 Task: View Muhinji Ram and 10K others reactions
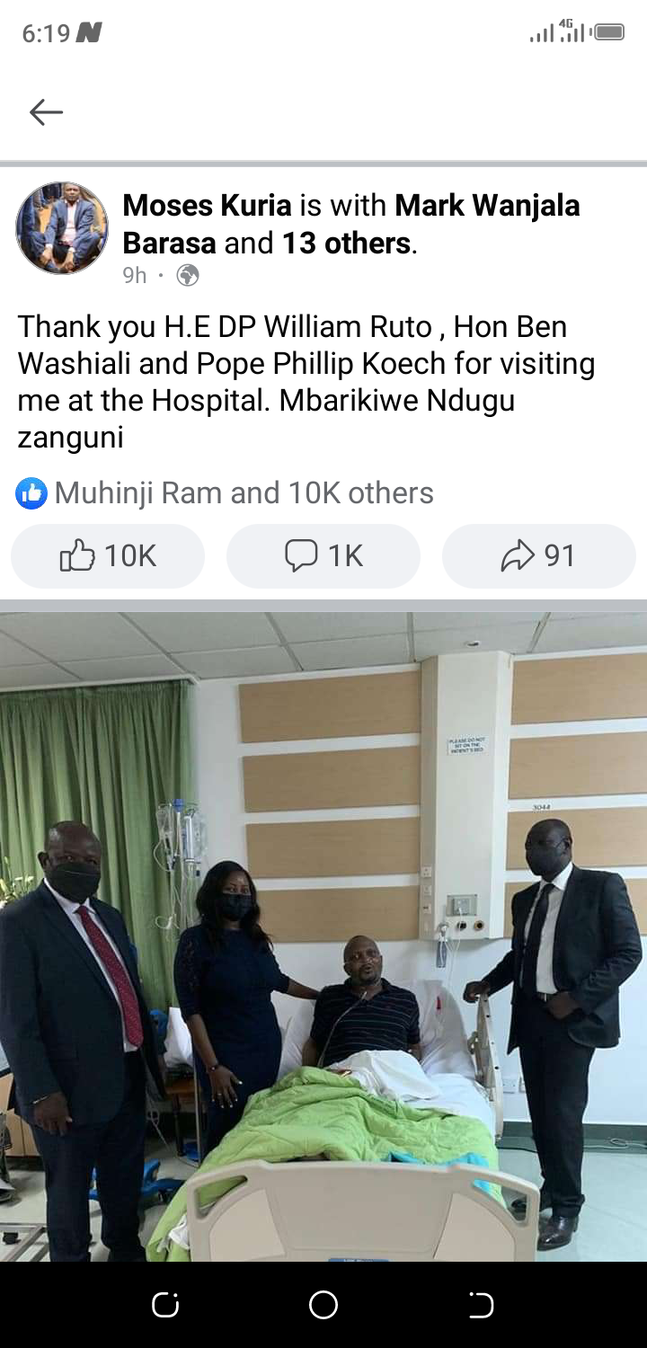click(x=244, y=492)
